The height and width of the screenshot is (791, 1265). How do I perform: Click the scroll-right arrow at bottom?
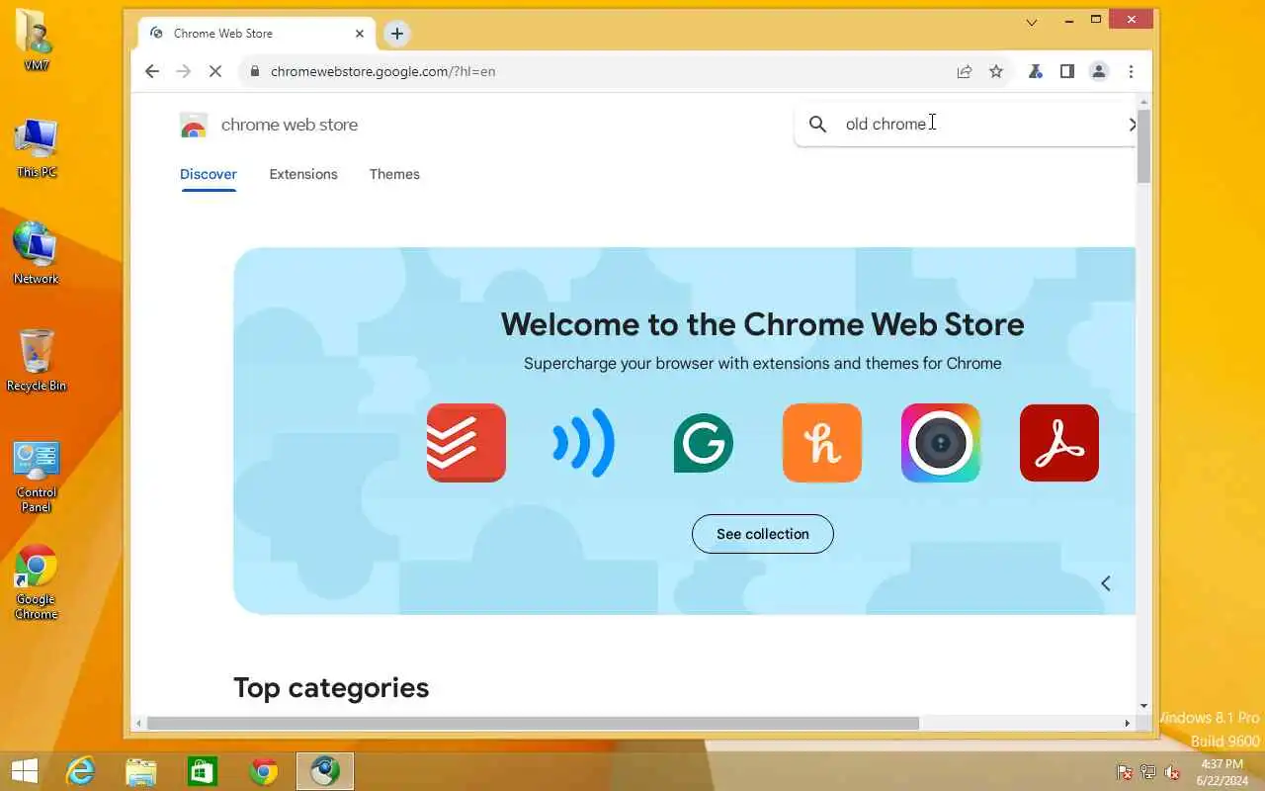coord(1127,724)
